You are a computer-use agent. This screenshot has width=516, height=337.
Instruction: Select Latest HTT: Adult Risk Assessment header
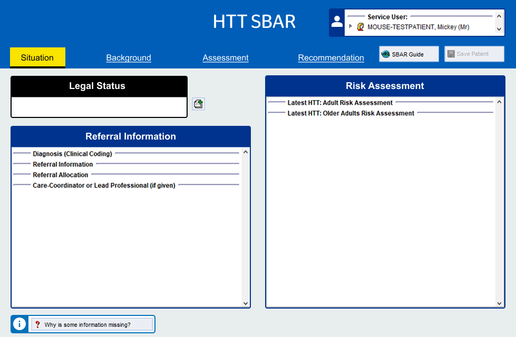(340, 103)
